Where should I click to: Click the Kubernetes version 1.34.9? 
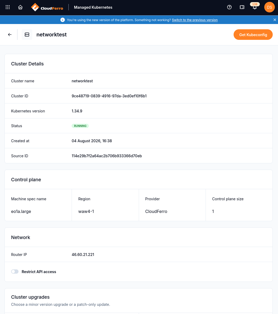click(77, 111)
